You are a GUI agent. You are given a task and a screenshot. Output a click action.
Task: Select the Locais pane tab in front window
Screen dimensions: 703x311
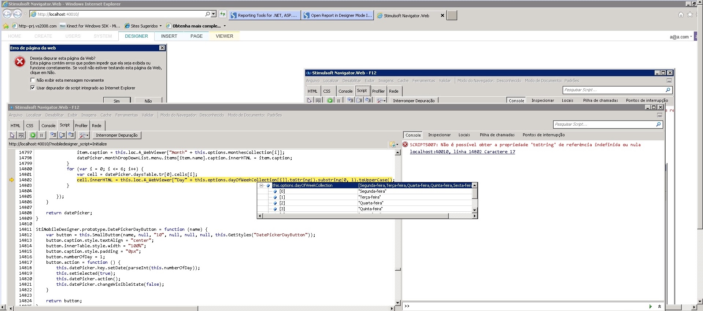464,135
